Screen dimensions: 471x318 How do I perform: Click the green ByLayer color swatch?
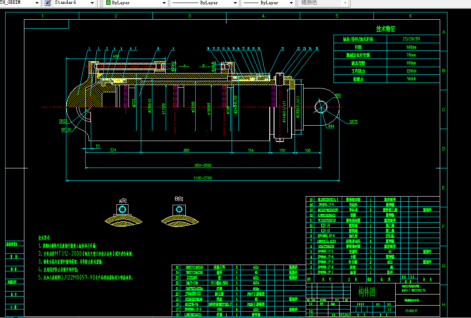coord(108,3)
